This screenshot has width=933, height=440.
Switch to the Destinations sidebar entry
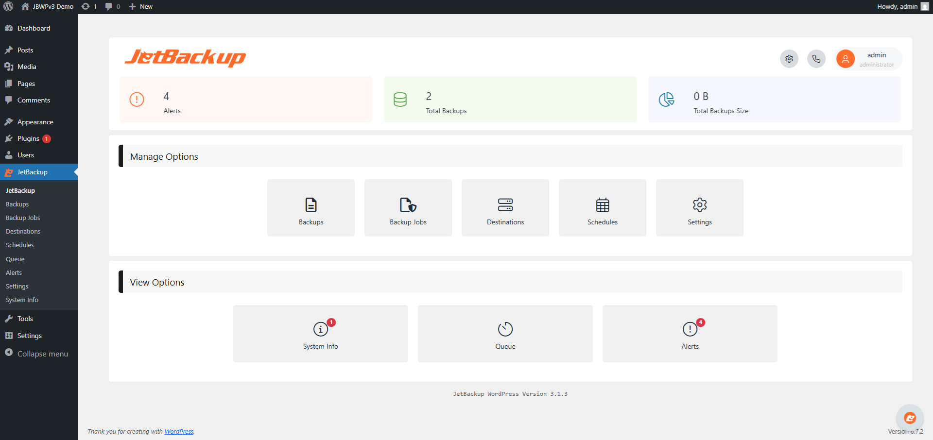click(23, 231)
